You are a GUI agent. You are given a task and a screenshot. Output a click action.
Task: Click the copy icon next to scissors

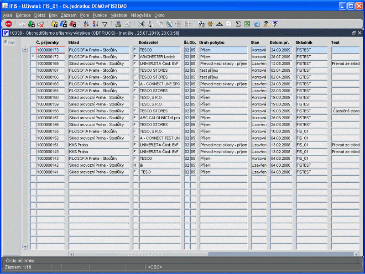coord(150,24)
